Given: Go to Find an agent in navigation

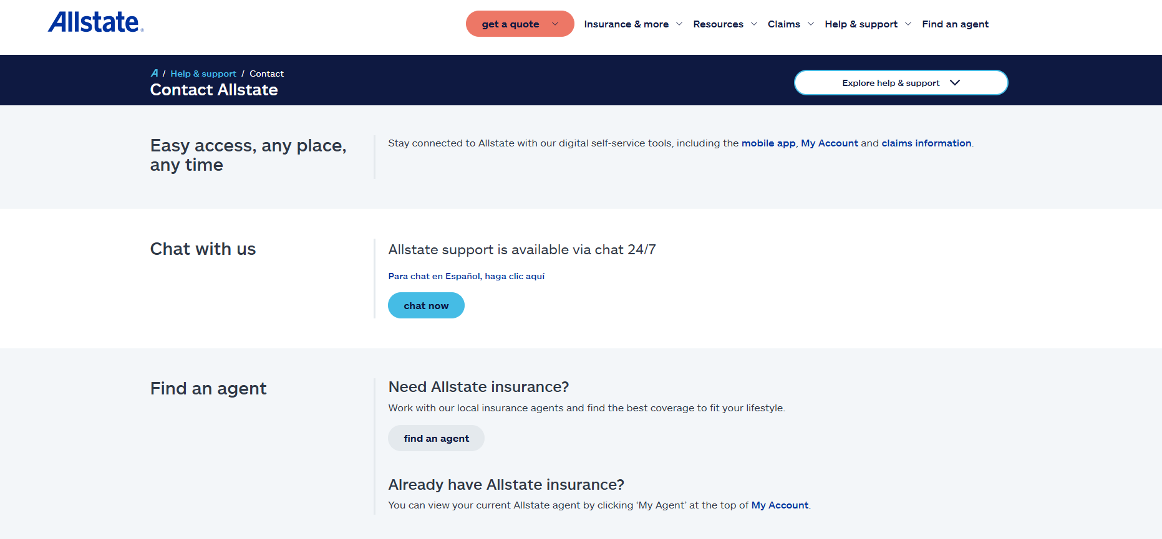Looking at the screenshot, I should pos(955,24).
